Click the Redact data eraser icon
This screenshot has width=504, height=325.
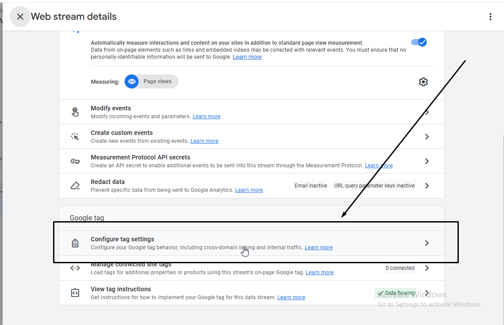pos(75,185)
